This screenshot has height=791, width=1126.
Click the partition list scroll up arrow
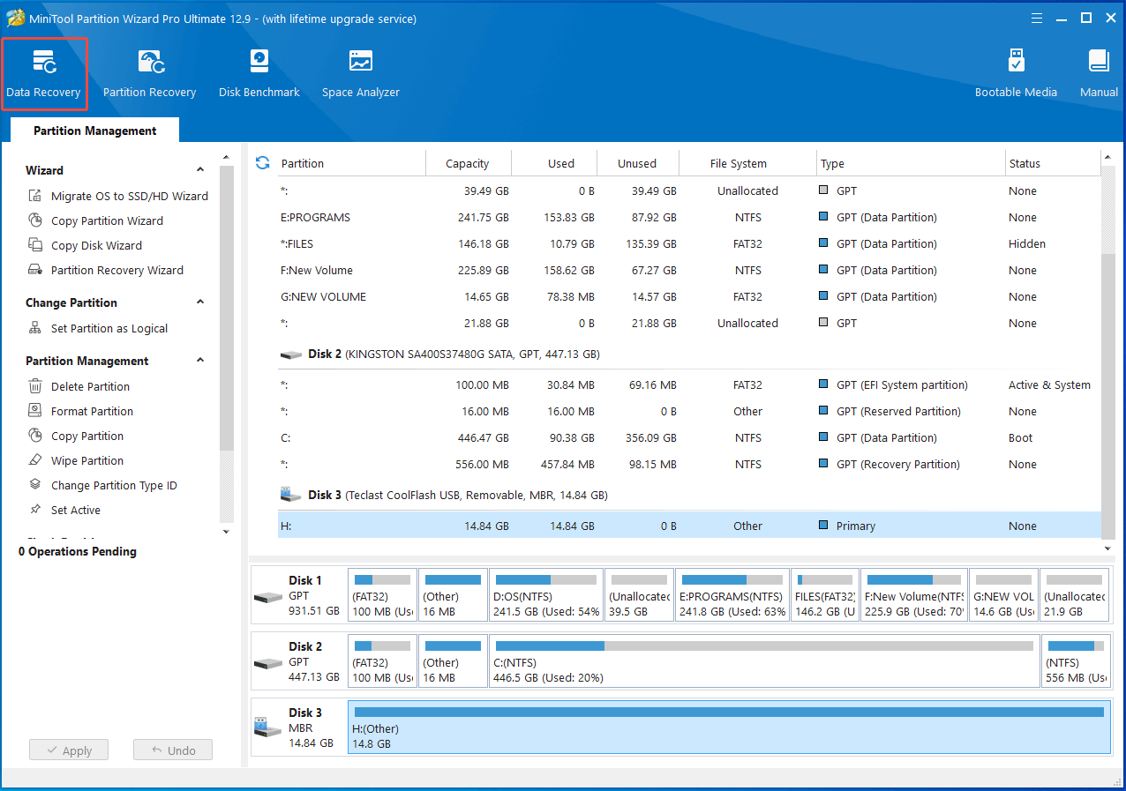click(x=1108, y=158)
